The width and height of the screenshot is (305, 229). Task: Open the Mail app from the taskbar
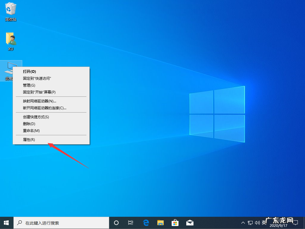click(190, 222)
